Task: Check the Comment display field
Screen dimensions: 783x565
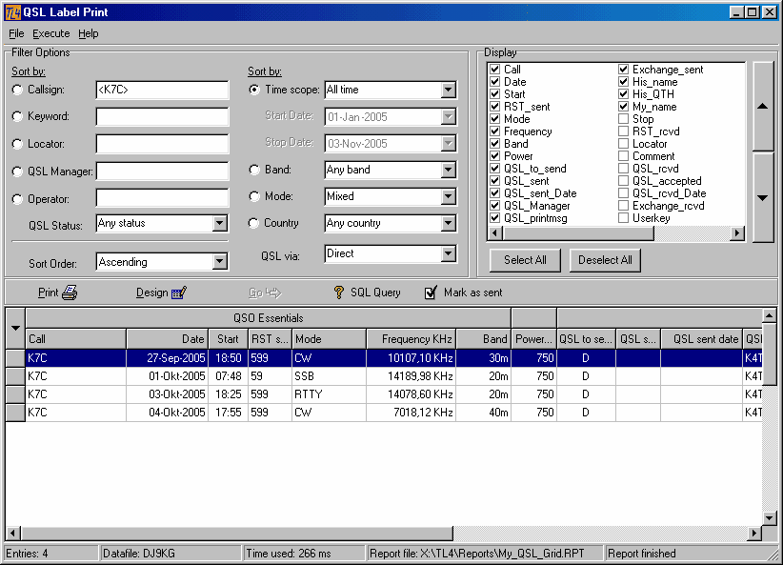Action: pos(623,156)
